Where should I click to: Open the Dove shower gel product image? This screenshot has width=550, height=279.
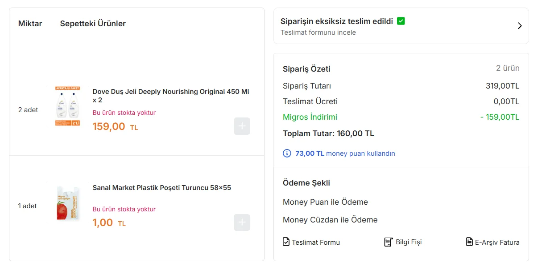[68, 106]
